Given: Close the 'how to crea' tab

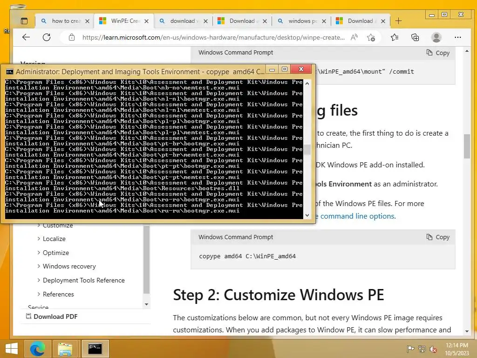Looking at the screenshot, I should click(x=87, y=21).
